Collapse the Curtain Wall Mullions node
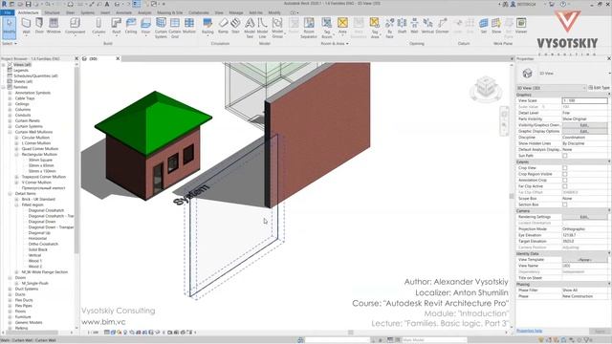612x344 pixels. click(10, 132)
